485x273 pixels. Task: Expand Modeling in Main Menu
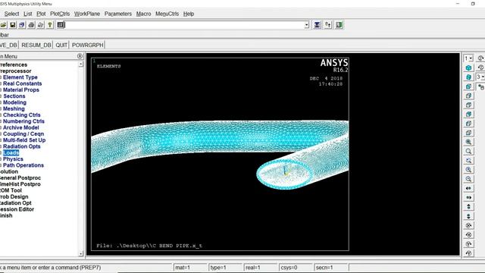[x=14, y=102]
